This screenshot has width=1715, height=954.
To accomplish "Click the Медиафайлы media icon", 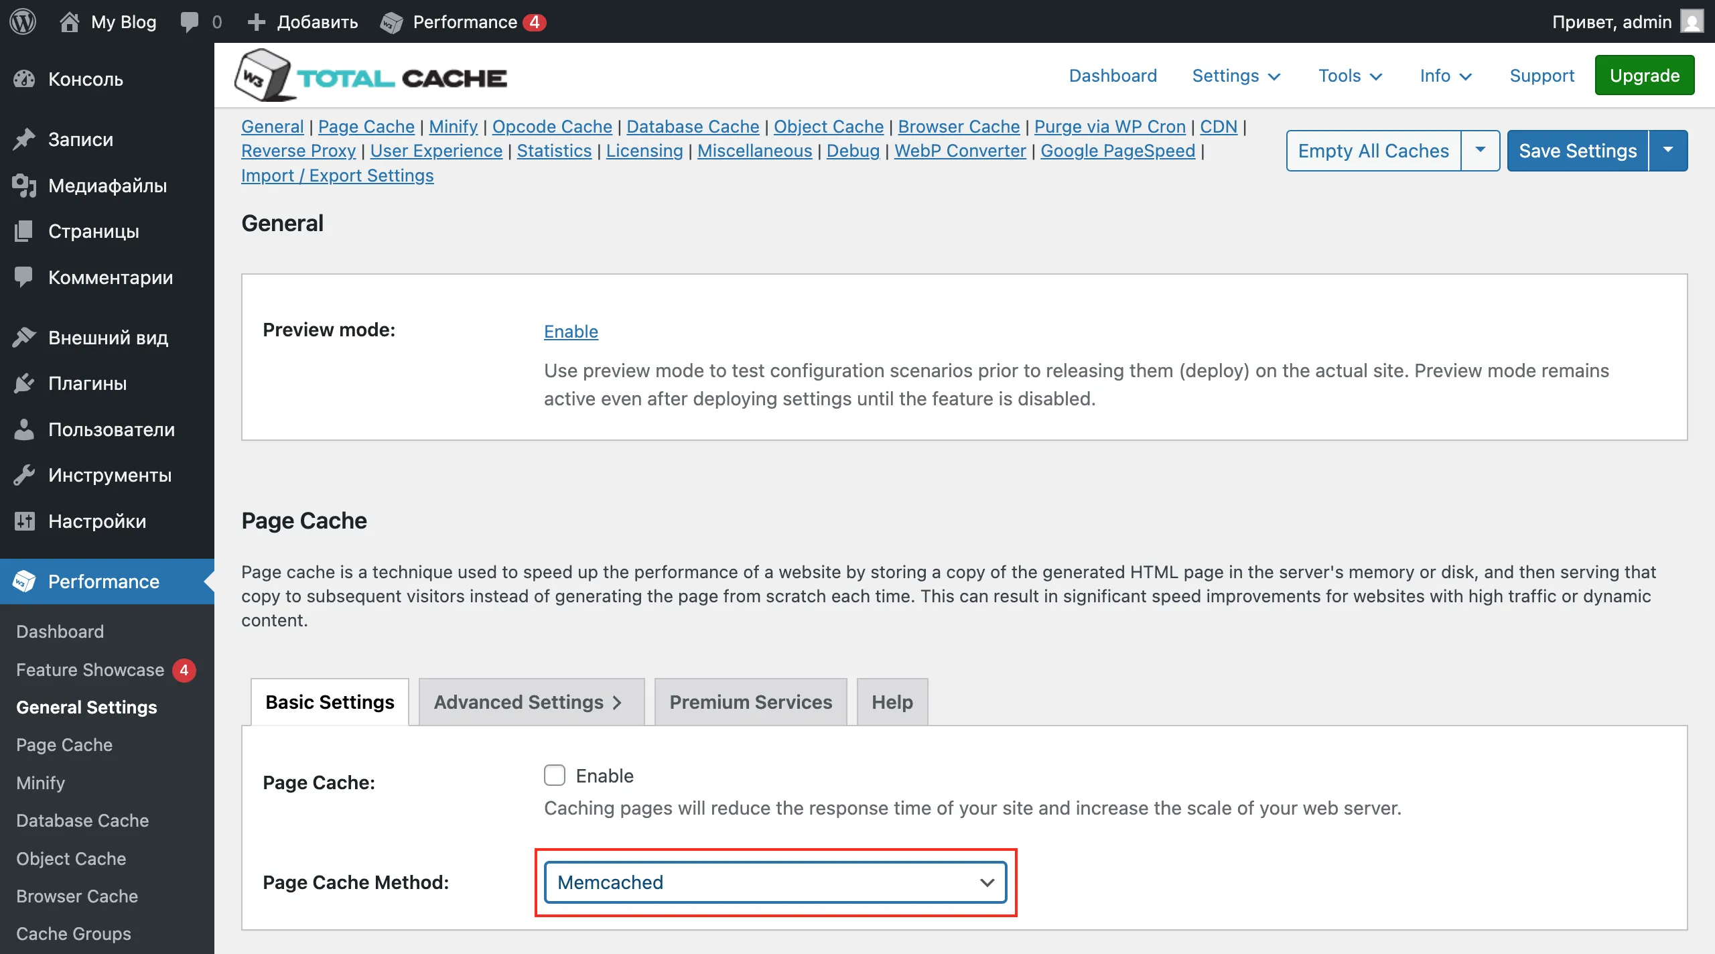I will [x=24, y=186].
